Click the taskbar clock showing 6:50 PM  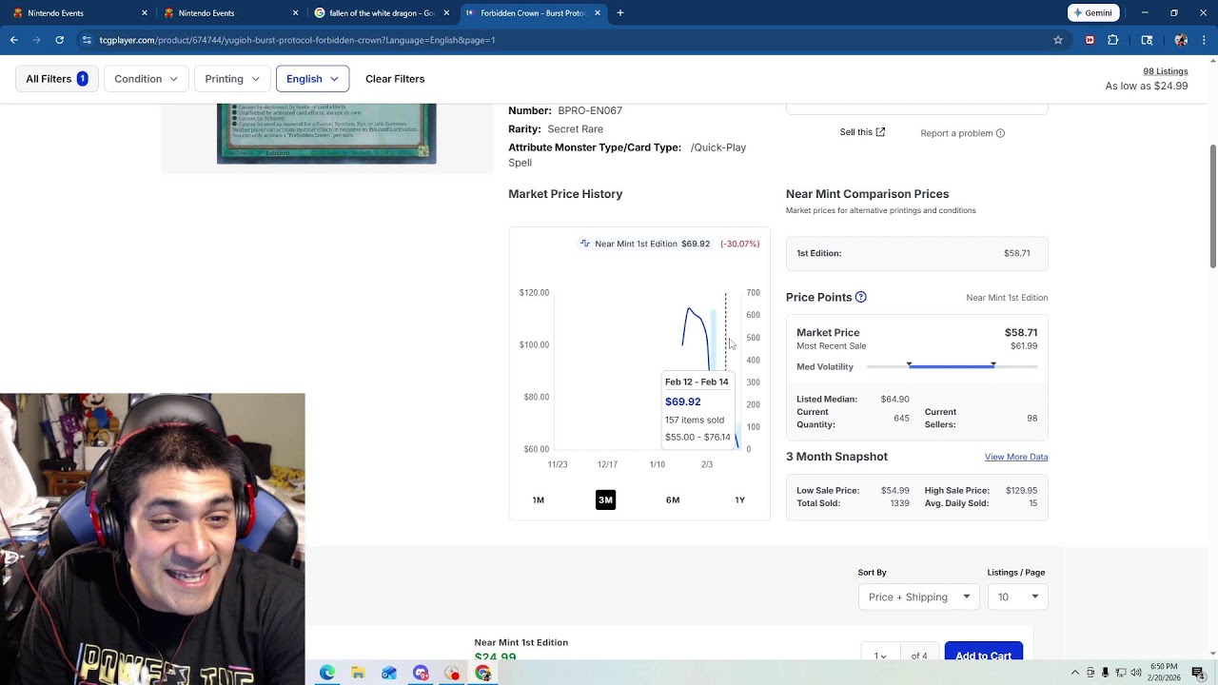pos(1164,673)
